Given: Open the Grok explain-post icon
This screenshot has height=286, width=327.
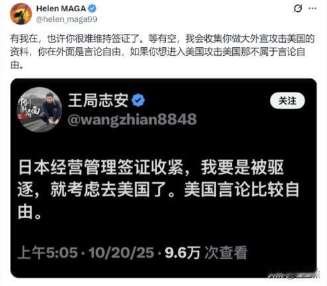Looking at the screenshot, I should click(x=298, y=9).
